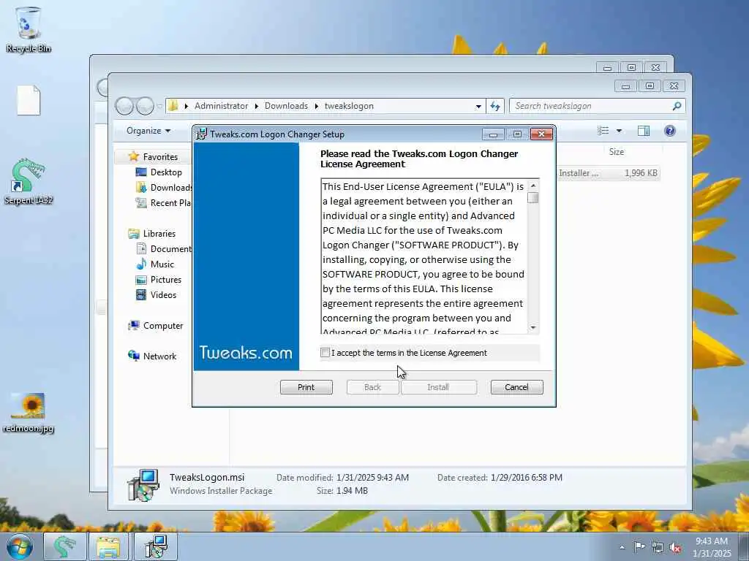Click EULA scrollbar down arrow
749x561 pixels.
pyautogui.click(x=533, y=328)
